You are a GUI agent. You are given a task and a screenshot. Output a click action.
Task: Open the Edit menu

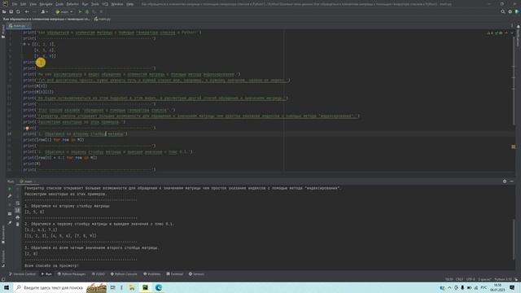pos(24,4)
